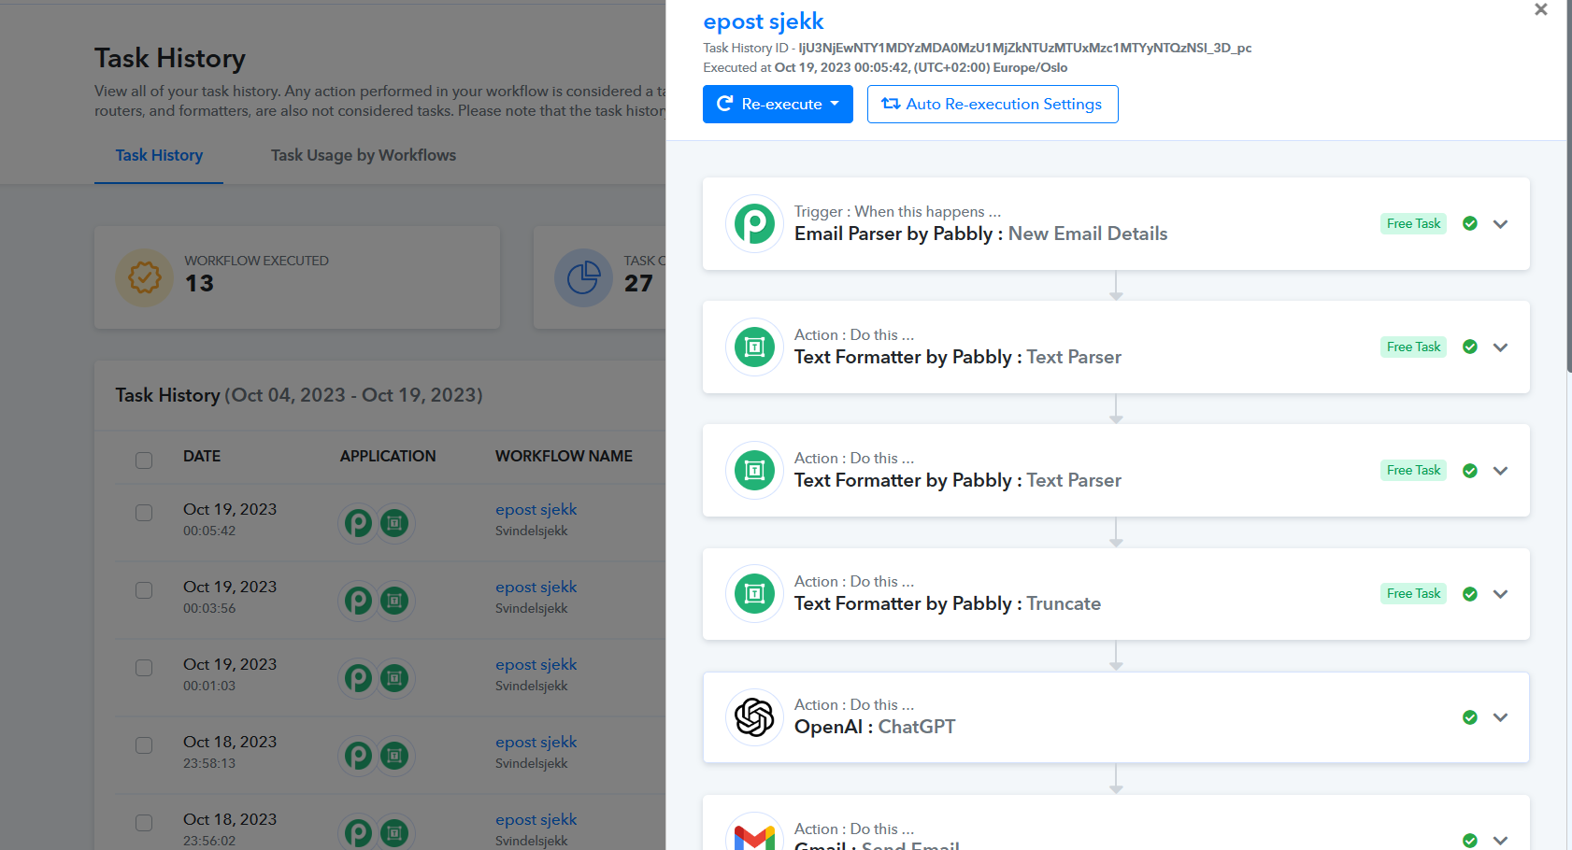Click the Free Task badge on the Email Parser step
The width and height of the screenshot is (1572, 850).
(x=1413, y=223)
